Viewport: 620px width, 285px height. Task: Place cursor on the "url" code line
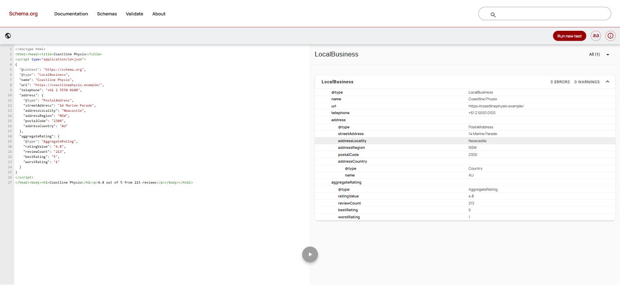pyautogui.click(x=61, y=85)
